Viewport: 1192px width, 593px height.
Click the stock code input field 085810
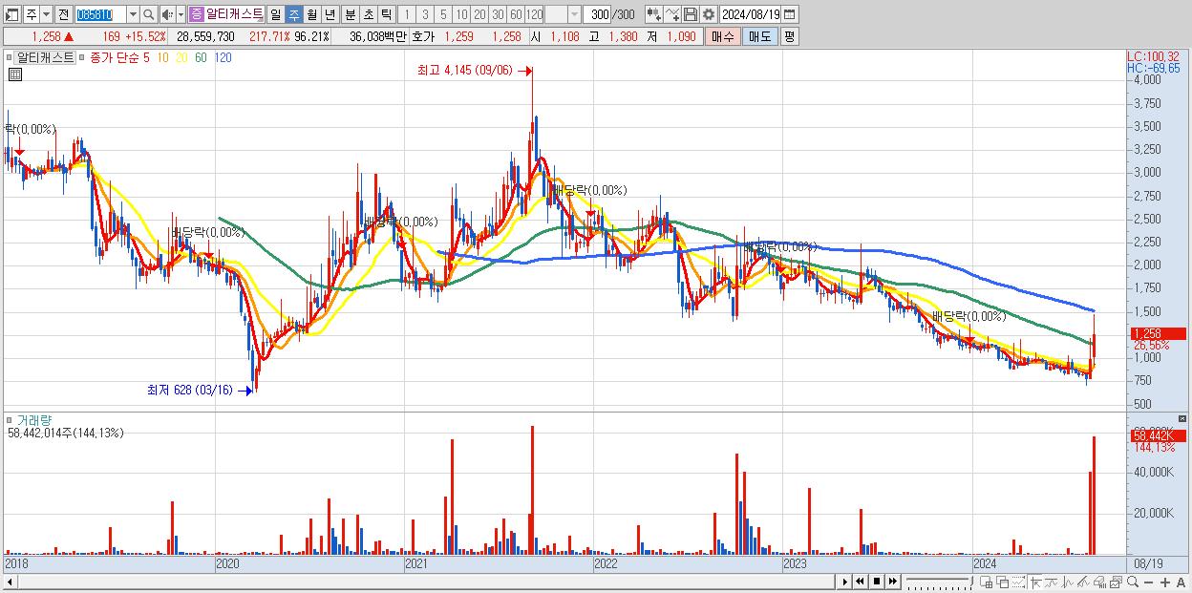[x=99, y=14]
